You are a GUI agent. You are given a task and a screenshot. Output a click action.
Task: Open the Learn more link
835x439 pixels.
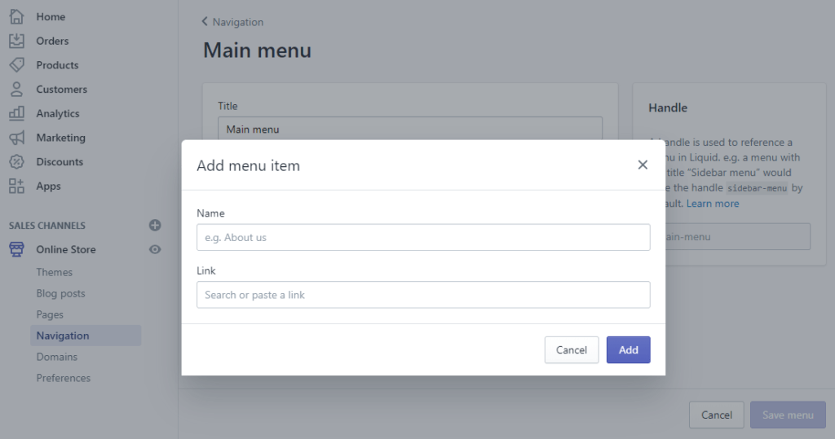713,204
